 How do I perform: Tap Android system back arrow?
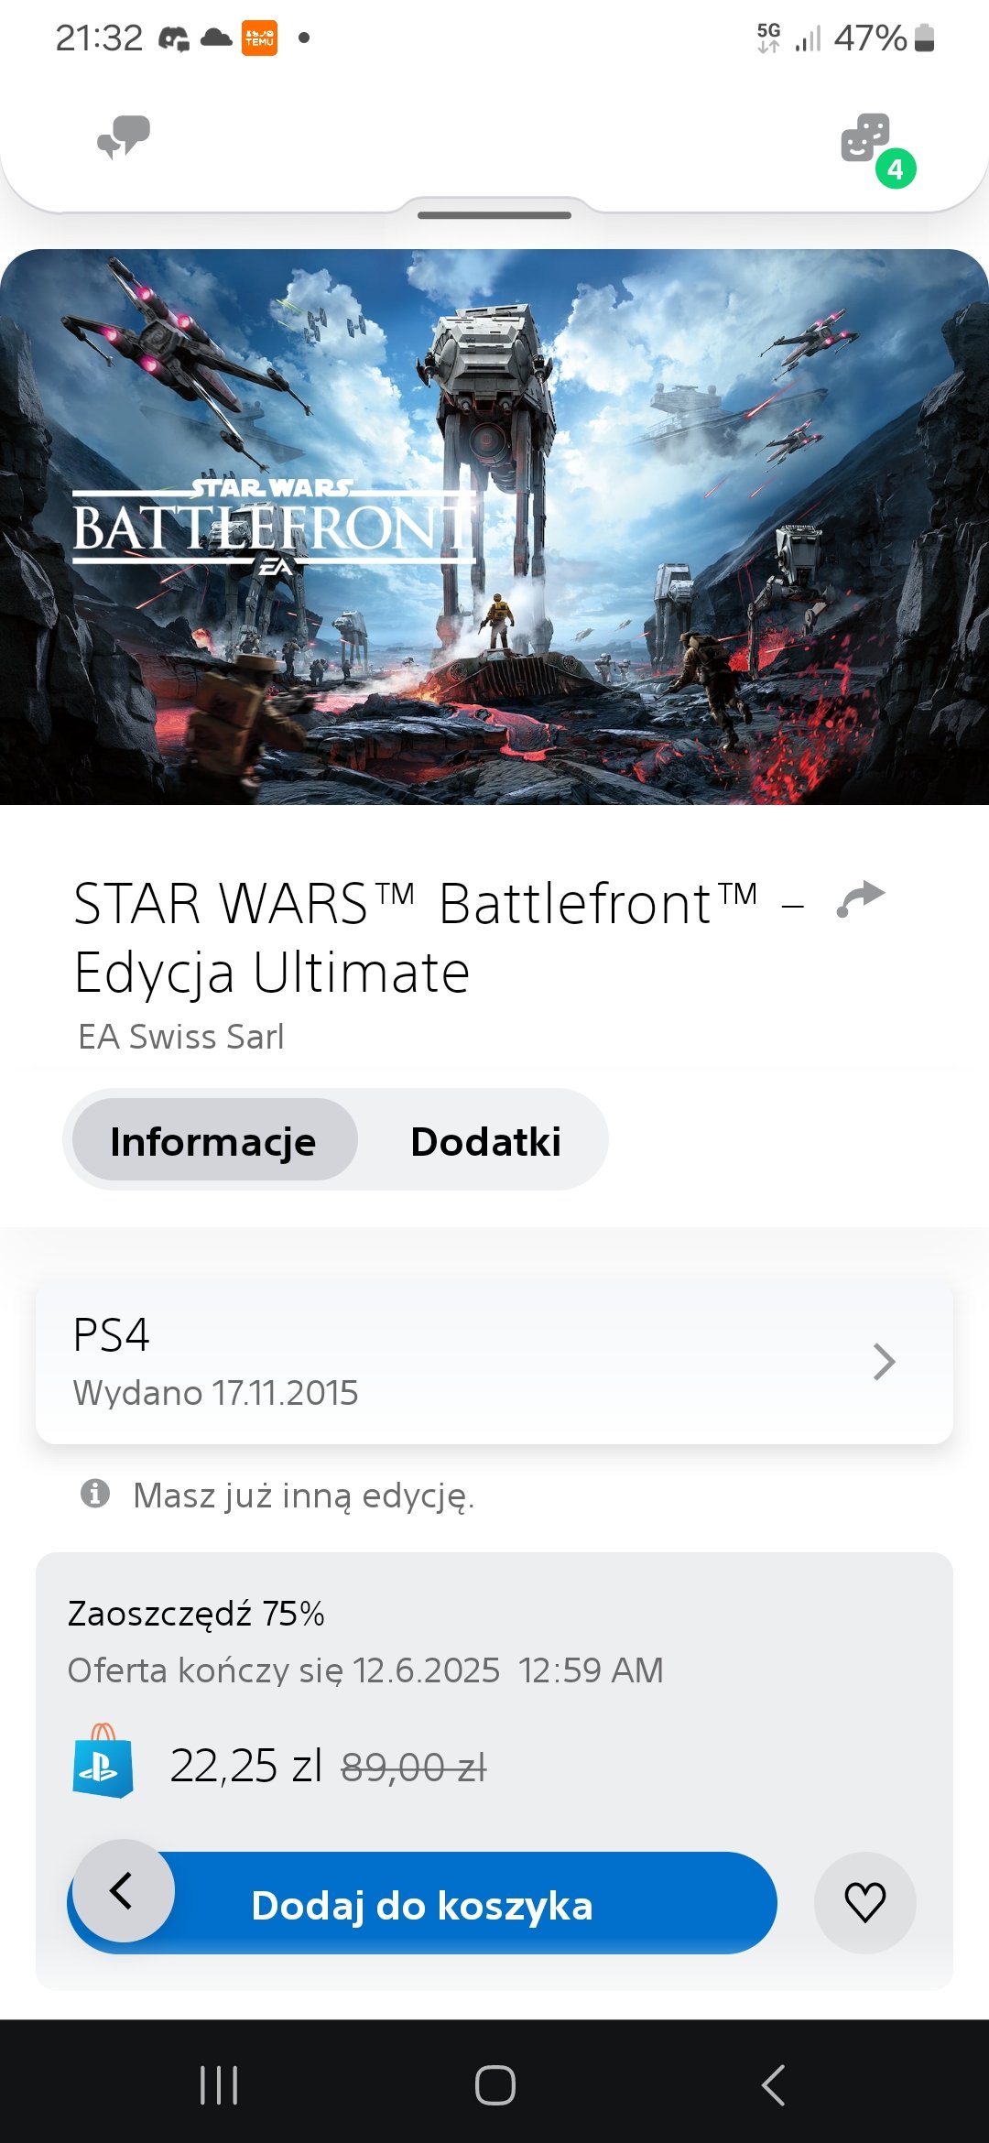(774, 2085)
